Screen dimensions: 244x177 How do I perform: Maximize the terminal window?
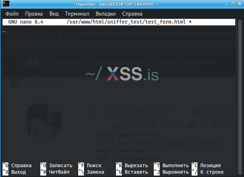233,4
